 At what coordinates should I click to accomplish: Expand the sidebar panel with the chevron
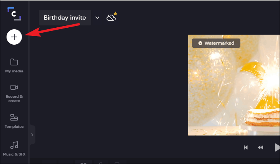pyautogui.click(x=32, y=135)
